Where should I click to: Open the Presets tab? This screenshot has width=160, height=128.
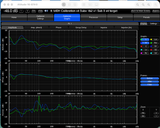click(146, 17)
